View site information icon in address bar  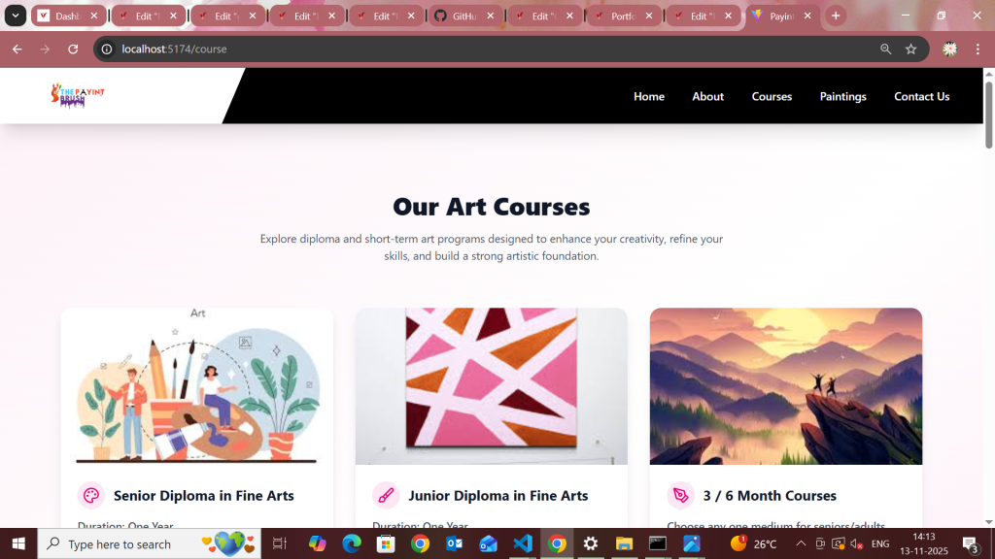(107, 49)
